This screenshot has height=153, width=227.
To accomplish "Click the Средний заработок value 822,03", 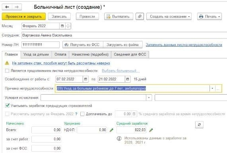I will coord(131,130).
